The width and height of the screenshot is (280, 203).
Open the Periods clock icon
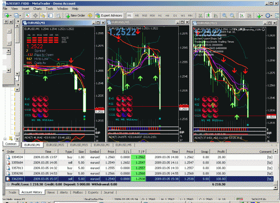click(x=267, y=16)
